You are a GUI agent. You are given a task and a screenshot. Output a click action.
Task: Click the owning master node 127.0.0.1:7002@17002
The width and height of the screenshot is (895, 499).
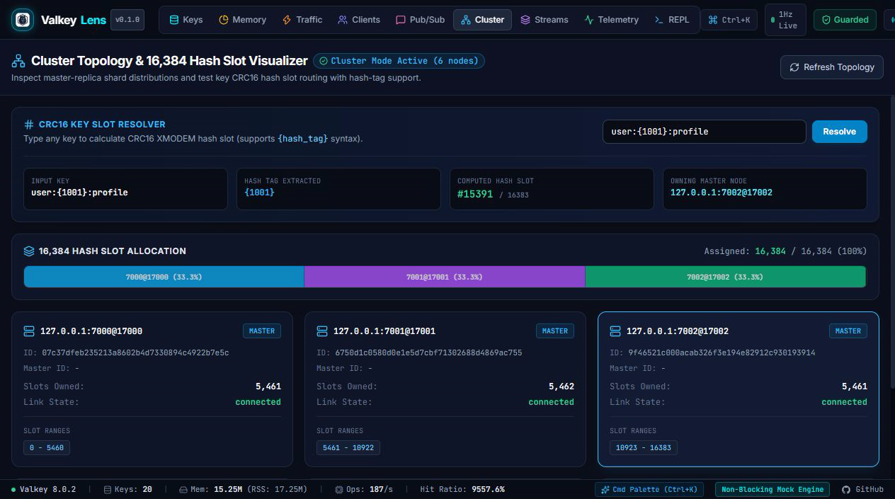pos(722,193)
